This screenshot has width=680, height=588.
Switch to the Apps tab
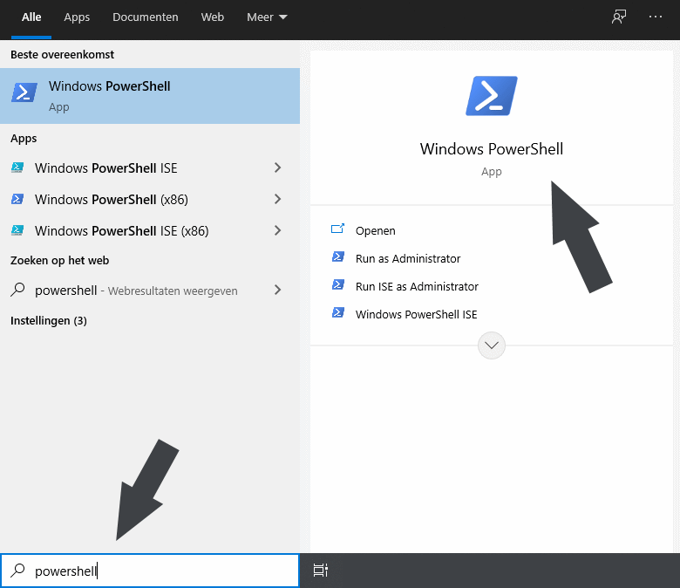pos(77,17)
